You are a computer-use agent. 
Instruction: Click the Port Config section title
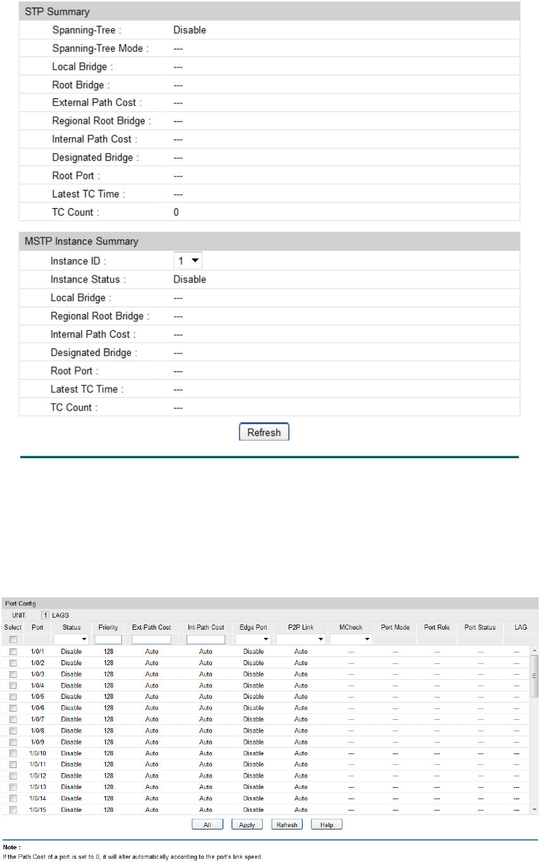coord(20,603)
